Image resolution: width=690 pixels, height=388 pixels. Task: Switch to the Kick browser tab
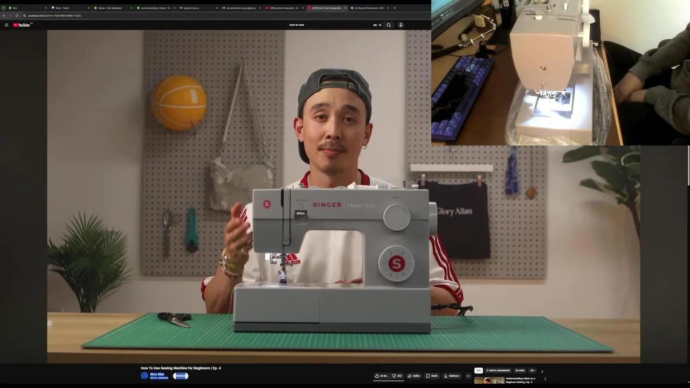click(x=26, y=8)
